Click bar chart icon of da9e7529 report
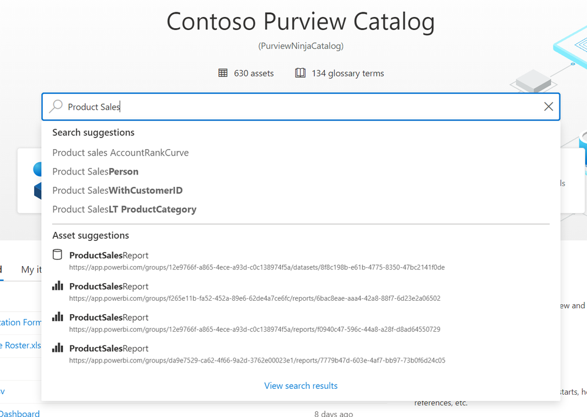This screenshot has height=417, width=587. [57, 348]
